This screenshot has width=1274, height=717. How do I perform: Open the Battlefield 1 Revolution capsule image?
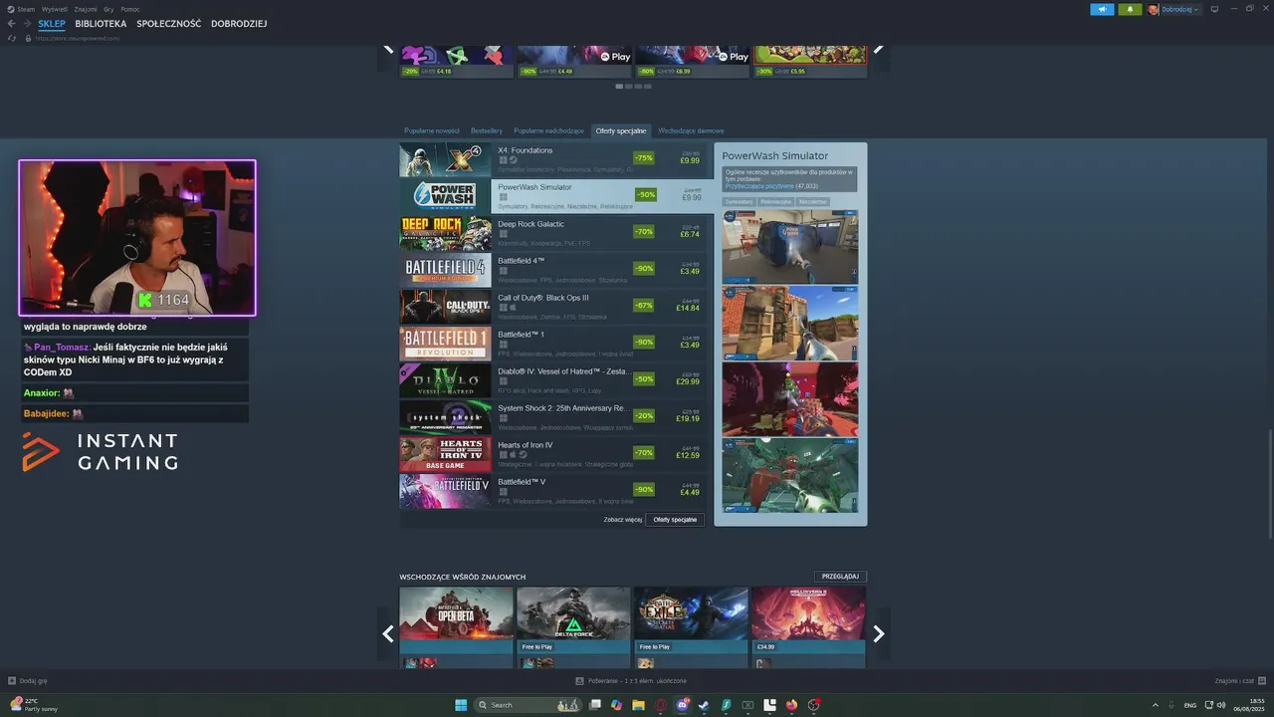point(445,344)
